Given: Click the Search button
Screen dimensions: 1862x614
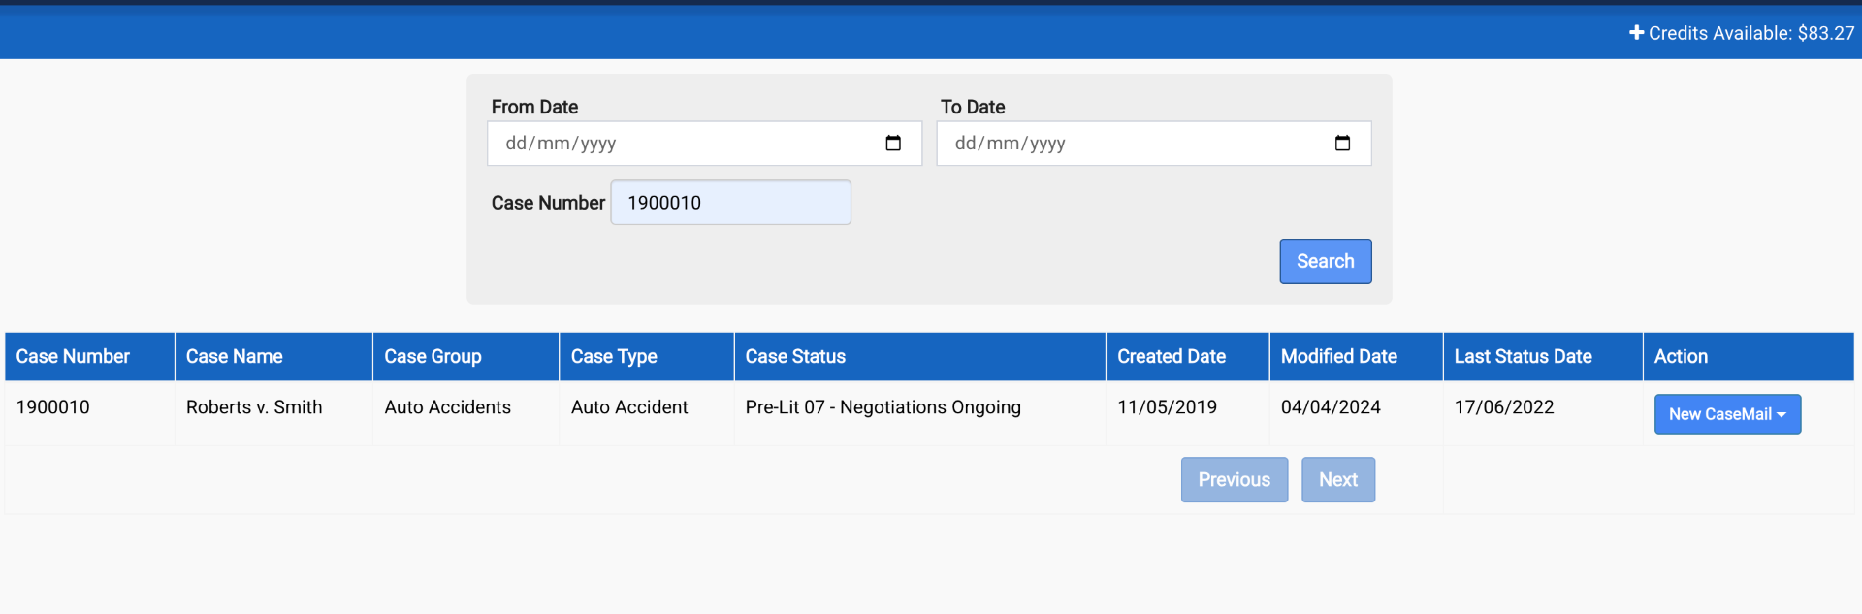Looking at the screenshot, I should (x=1325, y=261).
